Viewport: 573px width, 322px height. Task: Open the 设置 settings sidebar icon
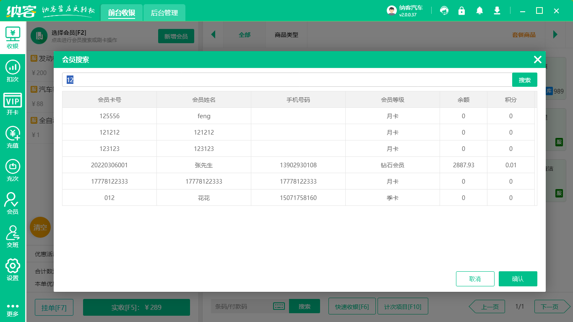click(x=13, y=268)
